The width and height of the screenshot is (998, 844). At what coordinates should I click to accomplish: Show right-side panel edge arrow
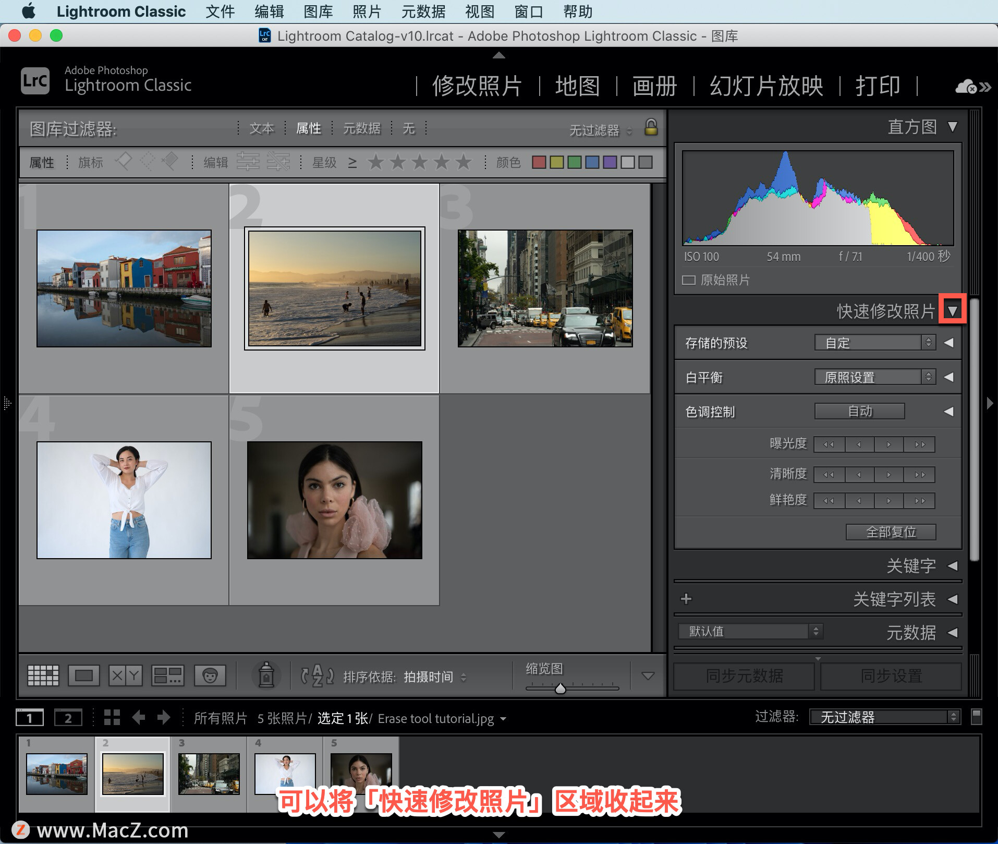(990, 403)
